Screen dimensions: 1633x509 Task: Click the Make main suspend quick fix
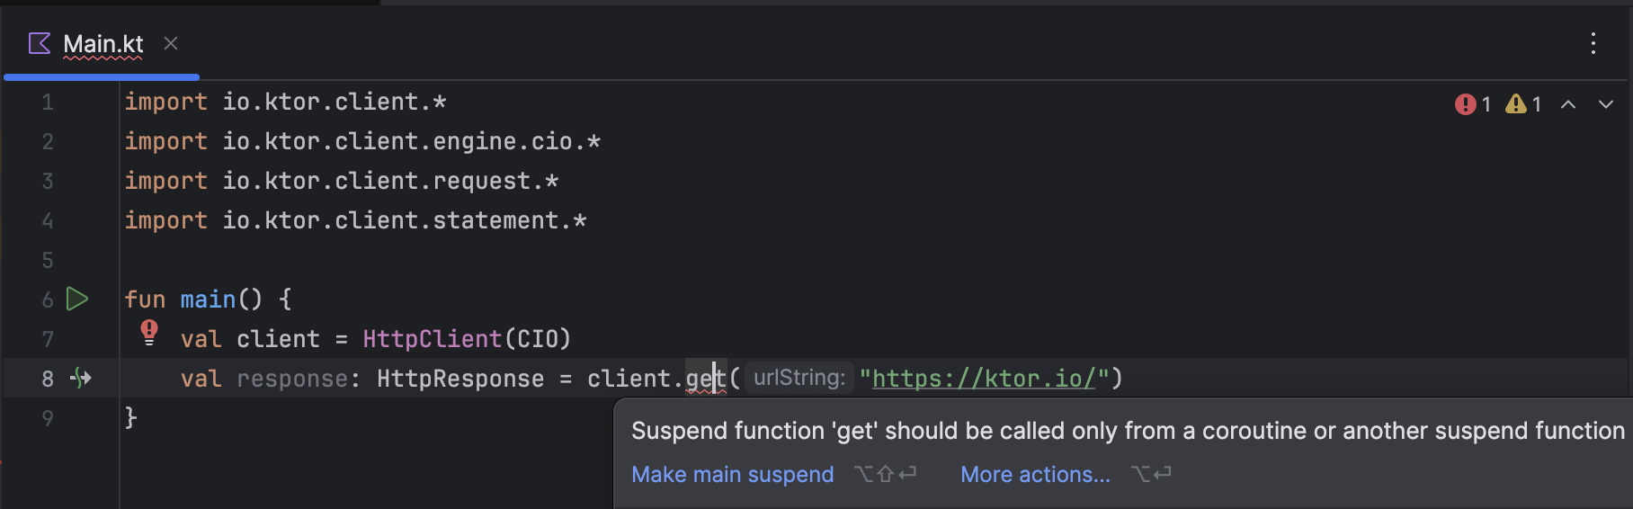[732, 474]
